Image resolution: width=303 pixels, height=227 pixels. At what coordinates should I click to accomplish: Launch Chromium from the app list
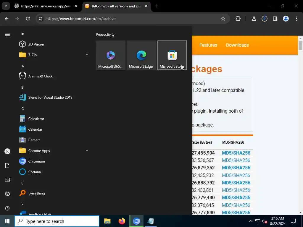(54, 161)
